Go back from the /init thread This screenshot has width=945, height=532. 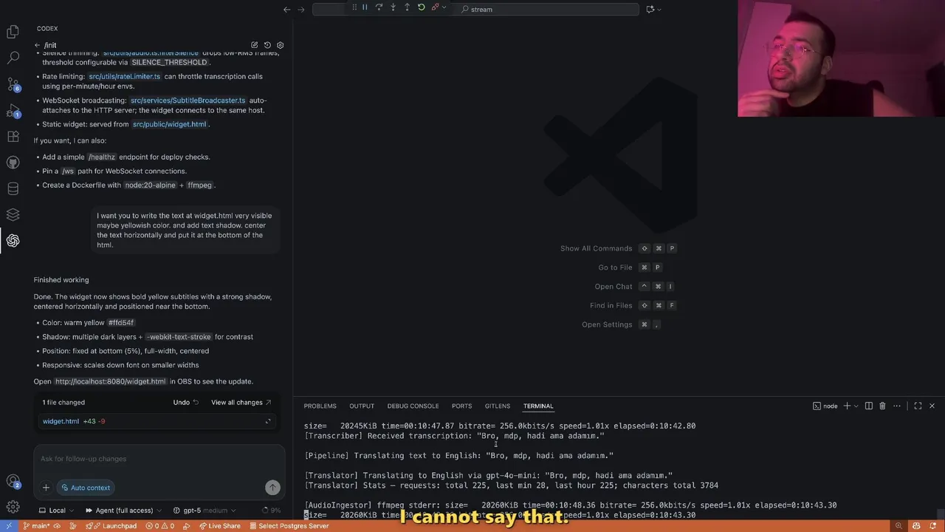pyautogui.click(x=37, y=45)
